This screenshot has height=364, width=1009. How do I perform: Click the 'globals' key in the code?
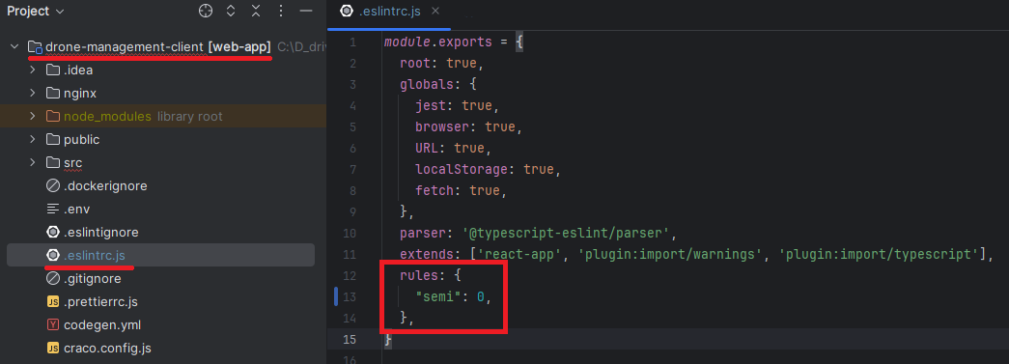pos(426,85)
